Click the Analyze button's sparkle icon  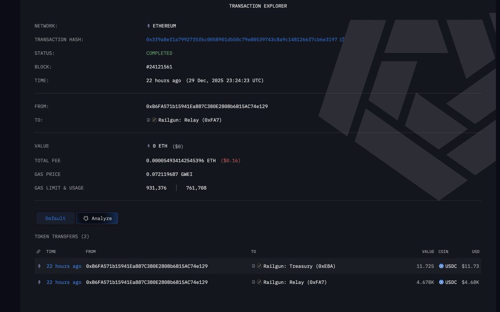[x=86, y=218]
